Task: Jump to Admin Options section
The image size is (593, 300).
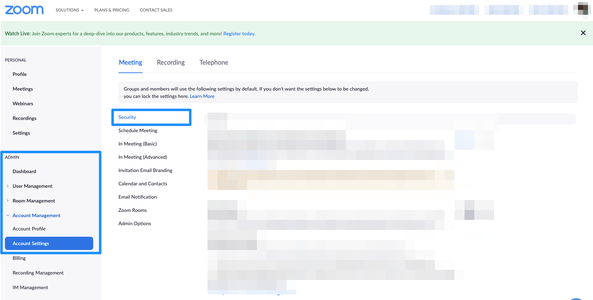Action: click(135, 223)
